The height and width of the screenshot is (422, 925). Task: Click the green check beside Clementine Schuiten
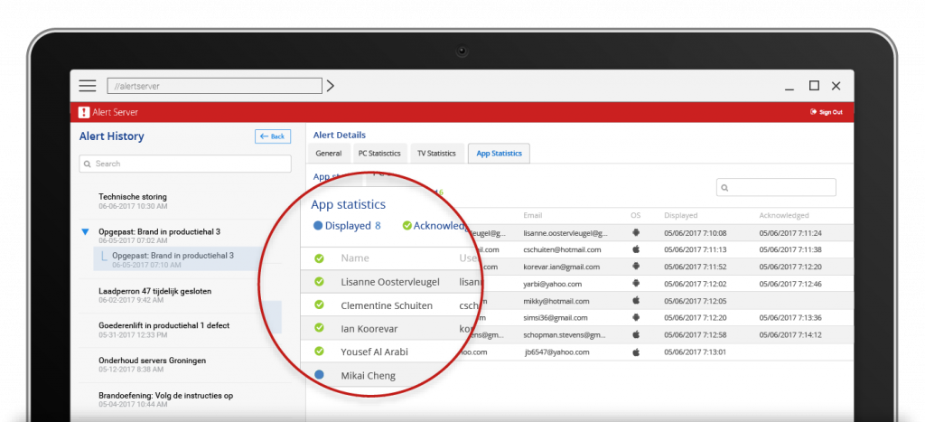tap(319, 305)
